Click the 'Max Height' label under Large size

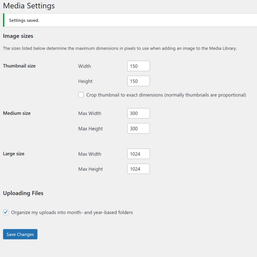(x=90, y=169)
